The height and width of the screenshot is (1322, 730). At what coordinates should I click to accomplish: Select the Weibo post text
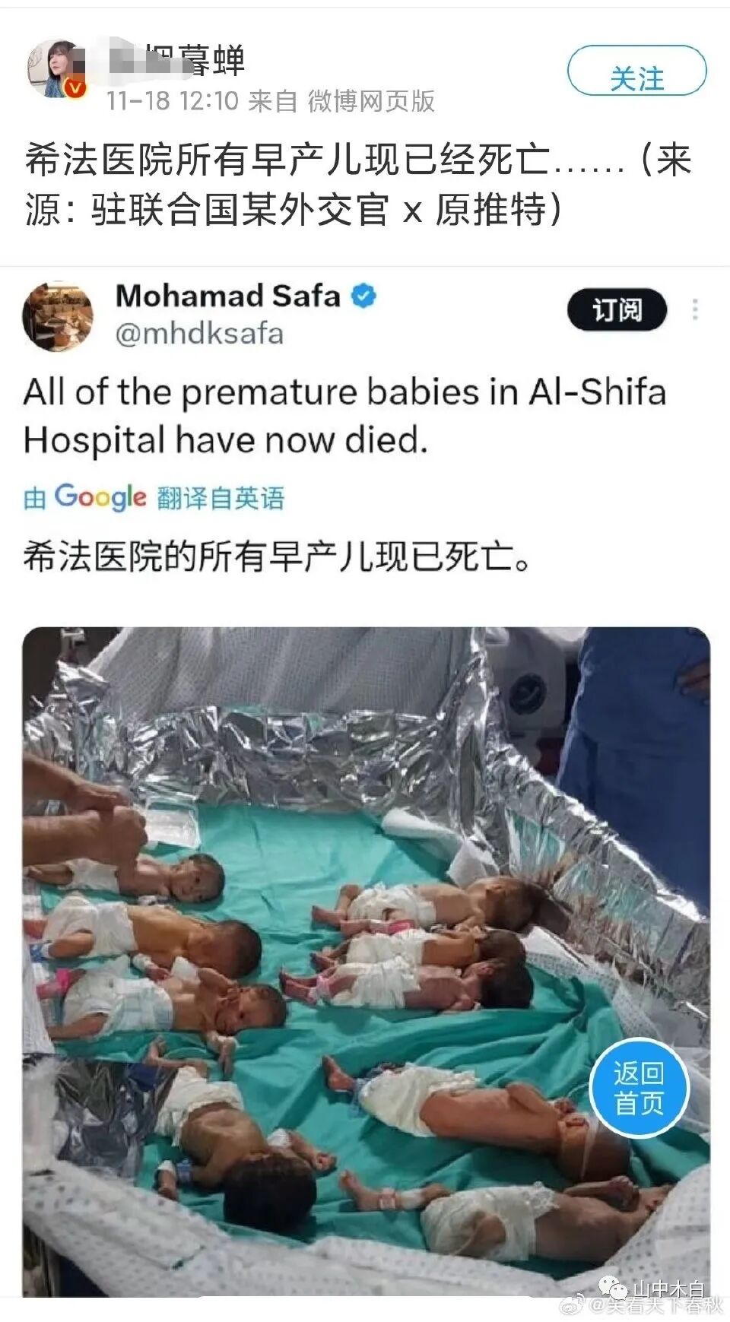tap(358, 184)
